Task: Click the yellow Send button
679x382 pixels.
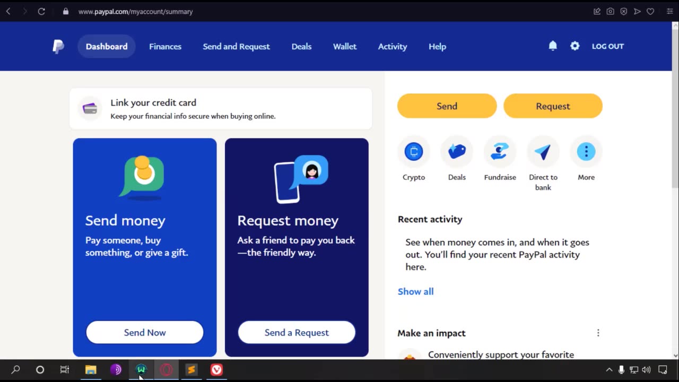Action: coord(447,106)
